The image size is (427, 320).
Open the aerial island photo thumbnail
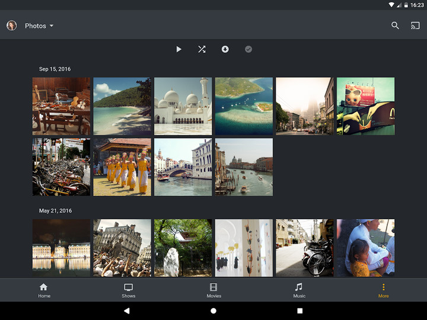(x=244, y=106)
